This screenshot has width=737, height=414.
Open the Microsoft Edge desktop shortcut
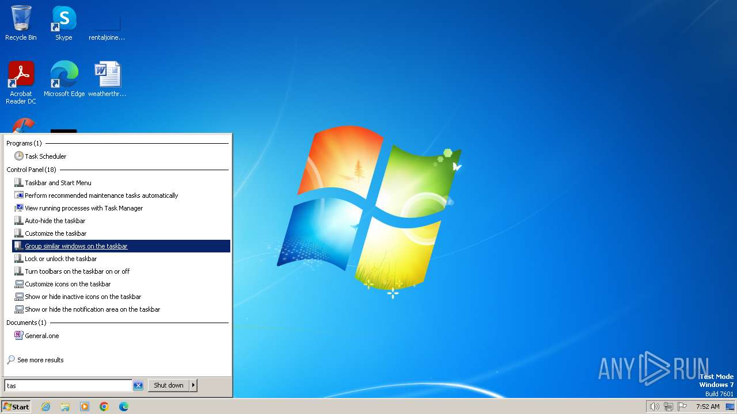tap(64, 79)
